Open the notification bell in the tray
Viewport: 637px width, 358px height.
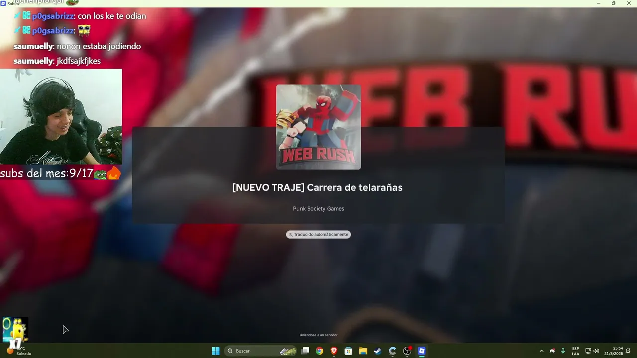(628, 351)
